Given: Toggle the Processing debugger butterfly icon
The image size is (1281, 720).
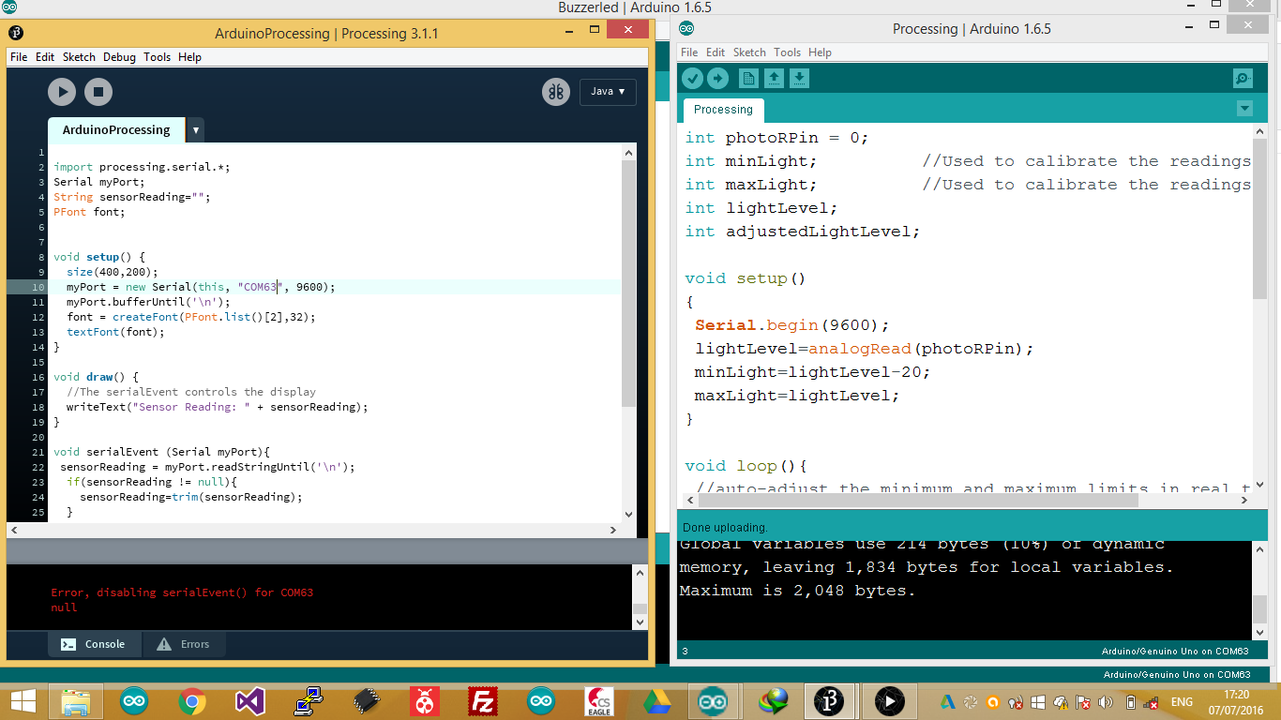Looking at the screenshot, I should click(556, 91).
